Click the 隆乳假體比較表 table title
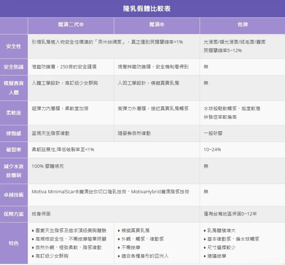Viewport: 285px width, 265px height. (147, 9)
